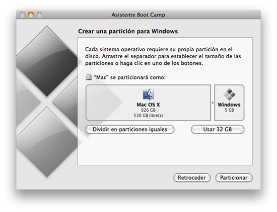
Task: Close the Asistente Boot Camp window
Action: [22, 15]
